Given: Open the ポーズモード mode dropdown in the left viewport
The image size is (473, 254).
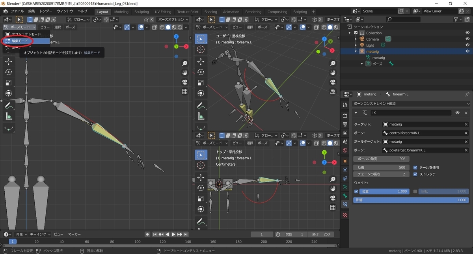Looking at the screenshot, I should (20, 27).
